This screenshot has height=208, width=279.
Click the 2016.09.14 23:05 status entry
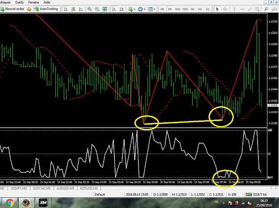137,195
